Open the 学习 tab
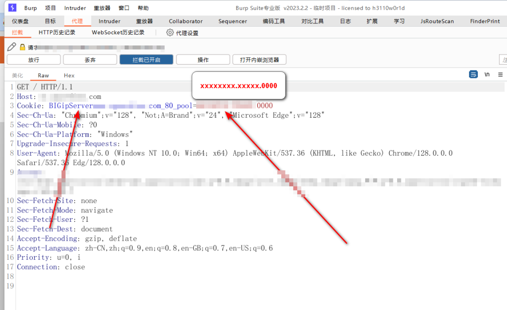The height and width of the screenshot is (310, 507). coord(399,21)
